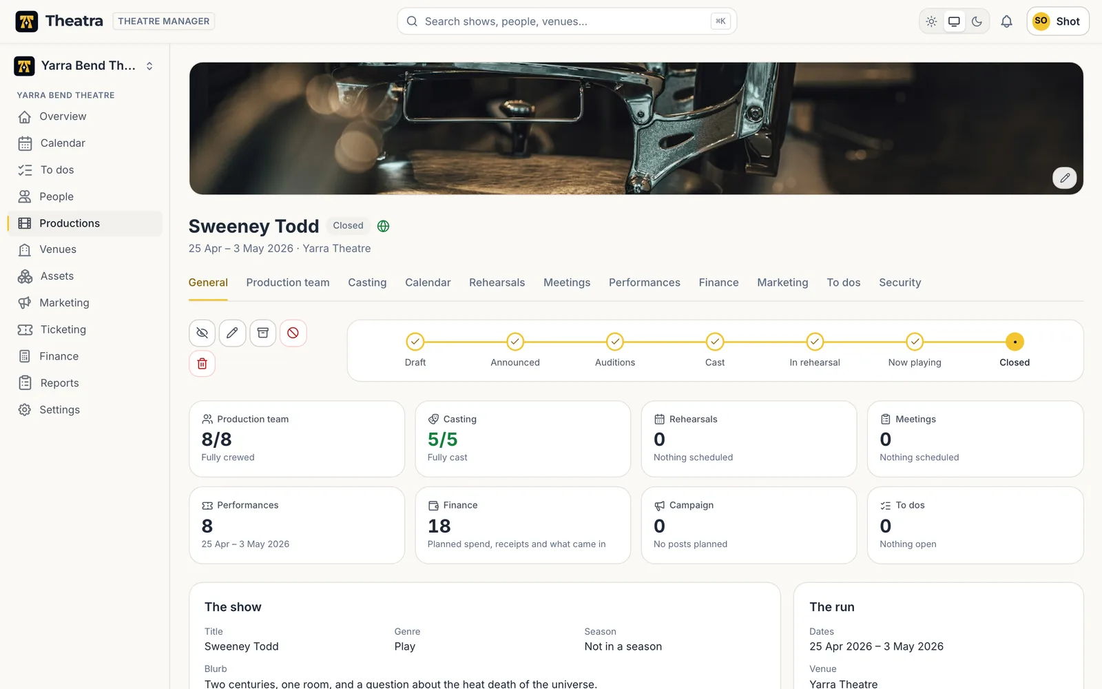Open the SO Shot user menu
This screenshot has height=689, width=1102.
coord(1057,21)
